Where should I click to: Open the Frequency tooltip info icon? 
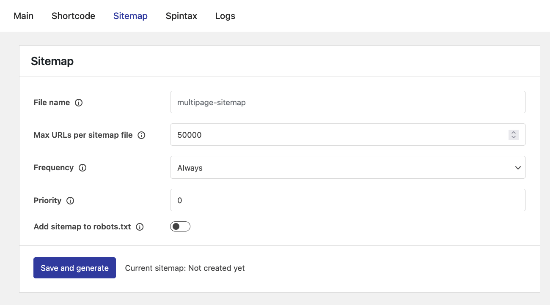[83, 168]
